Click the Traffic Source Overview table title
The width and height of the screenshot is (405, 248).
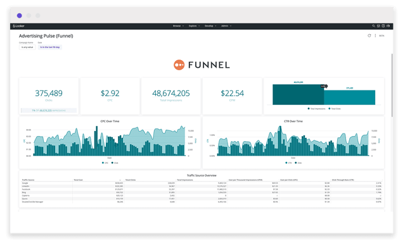click(x=202, y=175)
